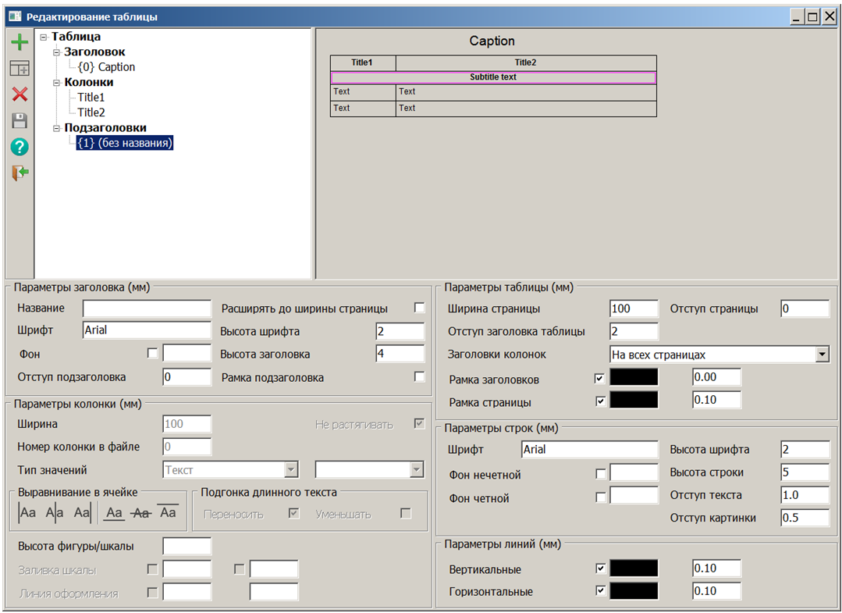Toggle the 'Рамка подзаголовка' checkbox
The image size is (842, 613).
pos(420,376)
